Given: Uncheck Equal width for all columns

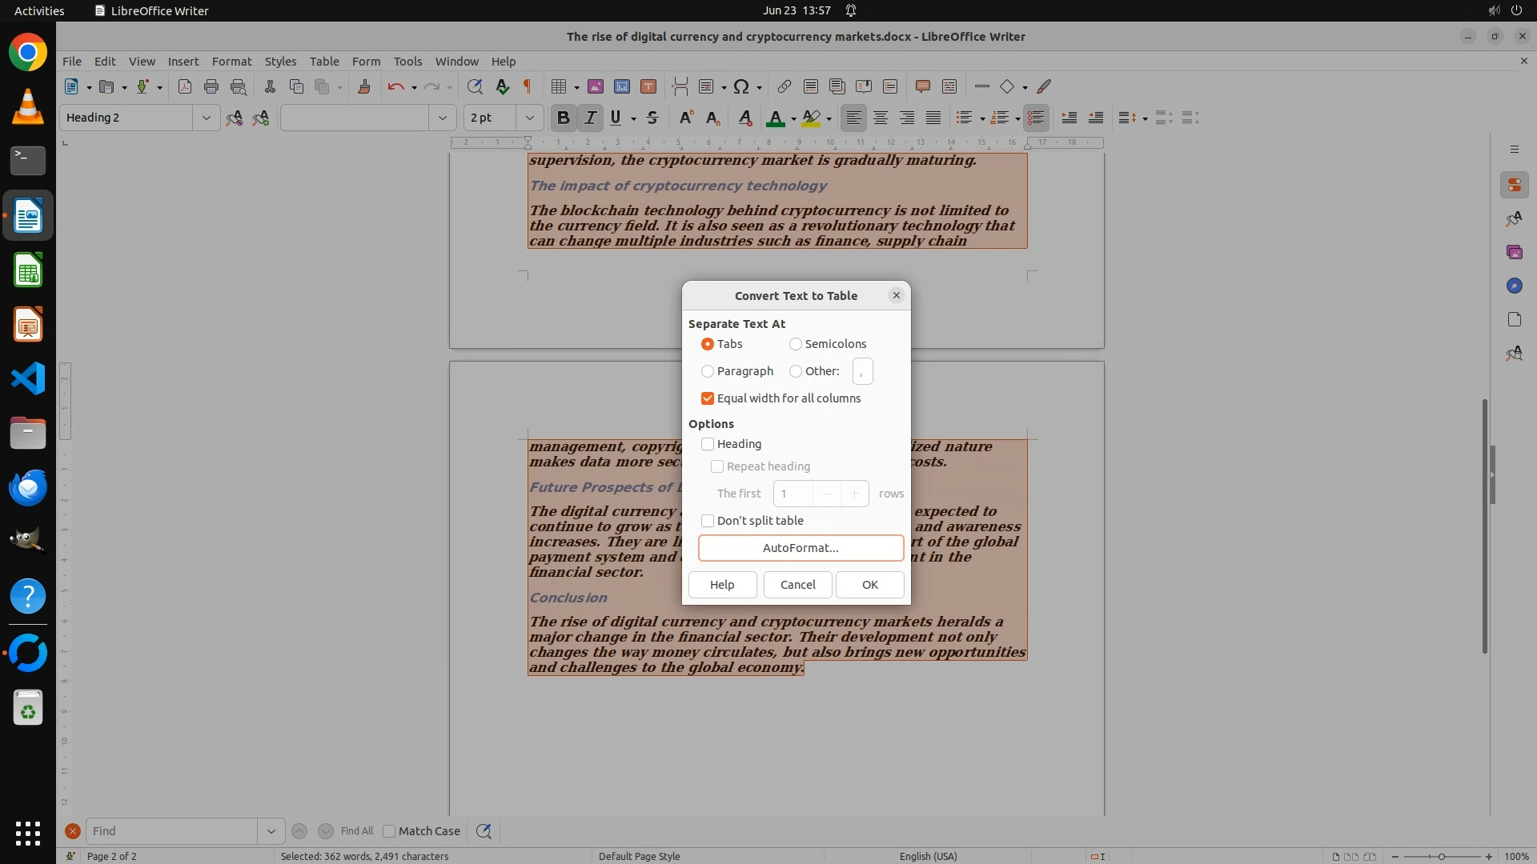Looking at the screenshot, I should (708, 398).
